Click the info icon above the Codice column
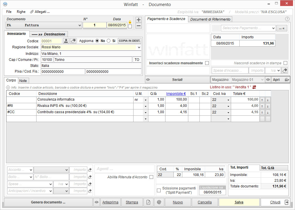This screenshot has height=210, width=295. coord(8,87)
